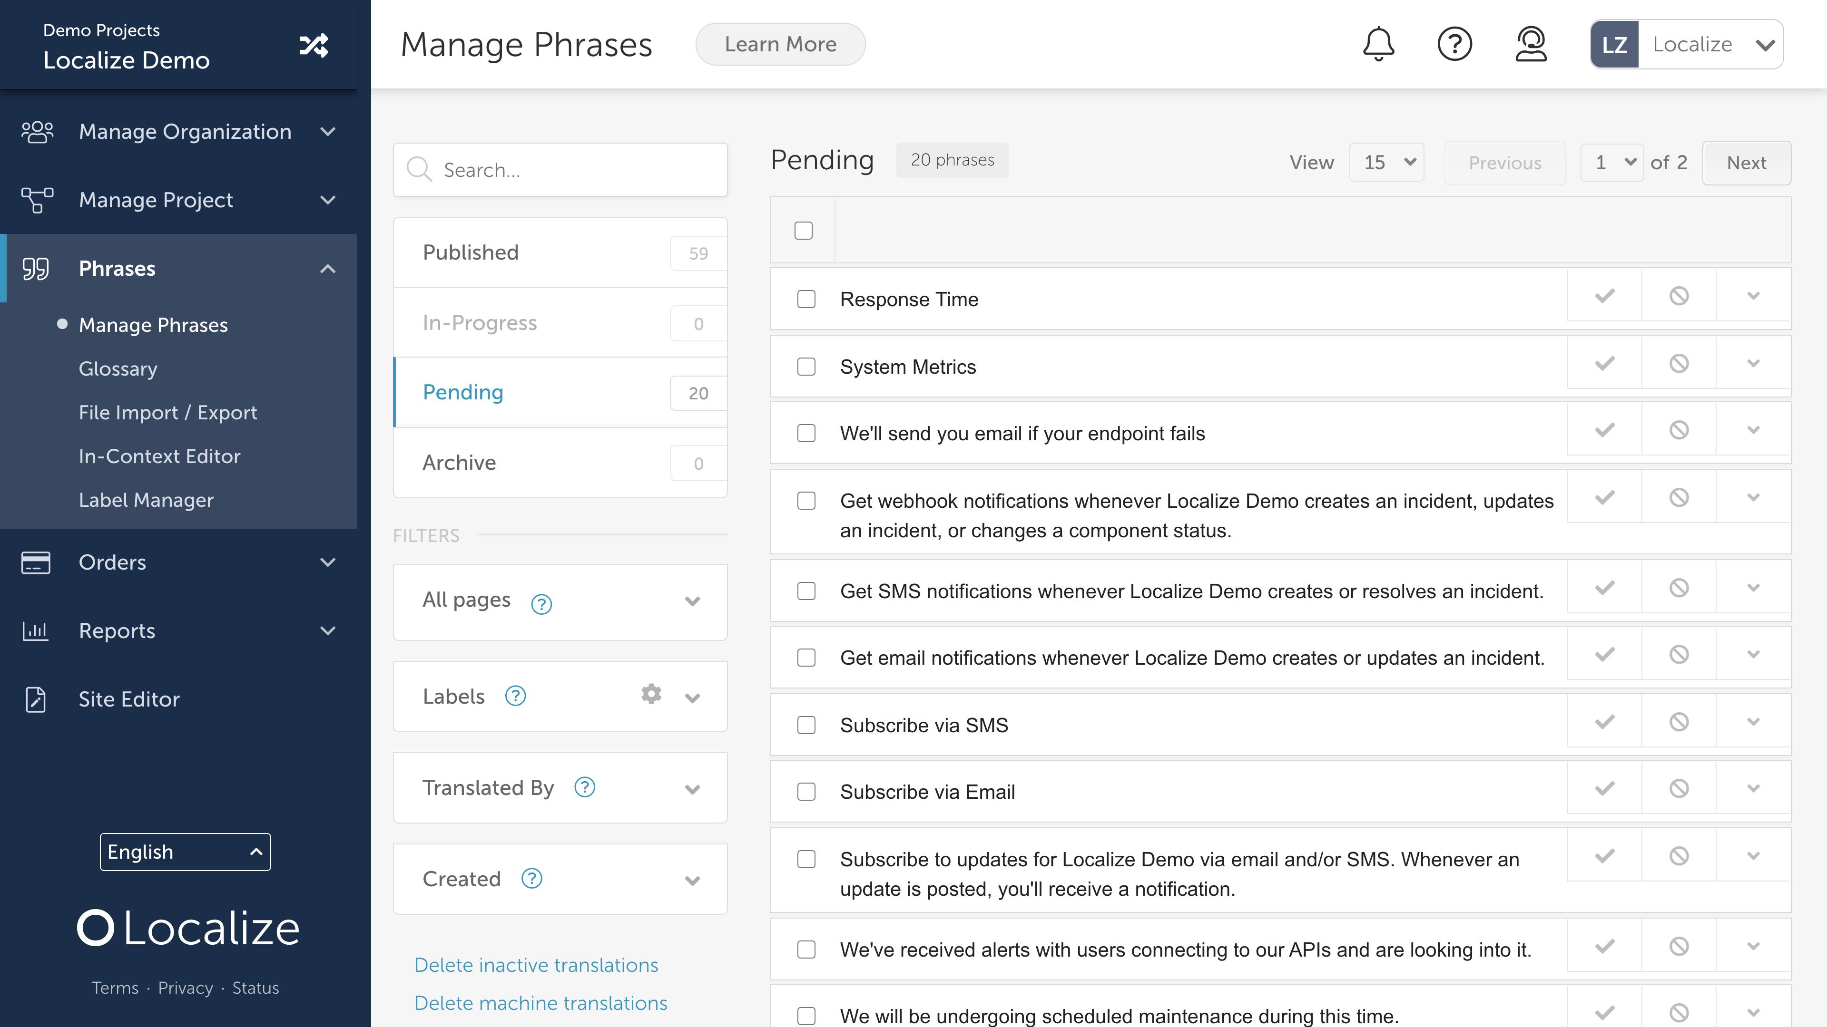Viewport: 1827px width, 1027px height.
Task: Click the block icon for 'Subscribe via Email'
Action: pos(1679,790)
